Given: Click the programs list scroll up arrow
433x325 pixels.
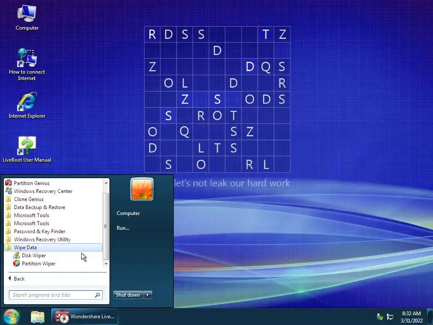Looking at the screenshot, I should point(106,183).
